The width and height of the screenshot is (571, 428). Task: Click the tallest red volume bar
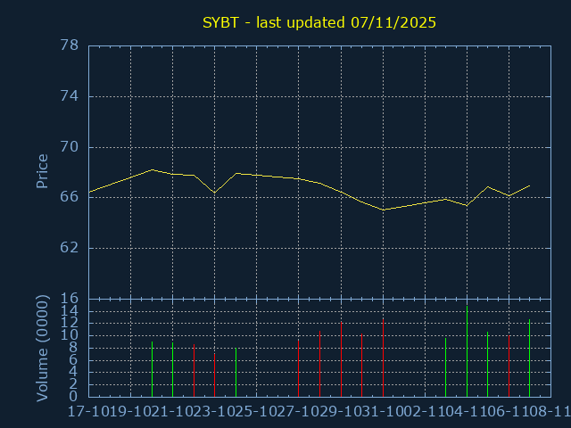pyautogui.click(x=341, y=359)
